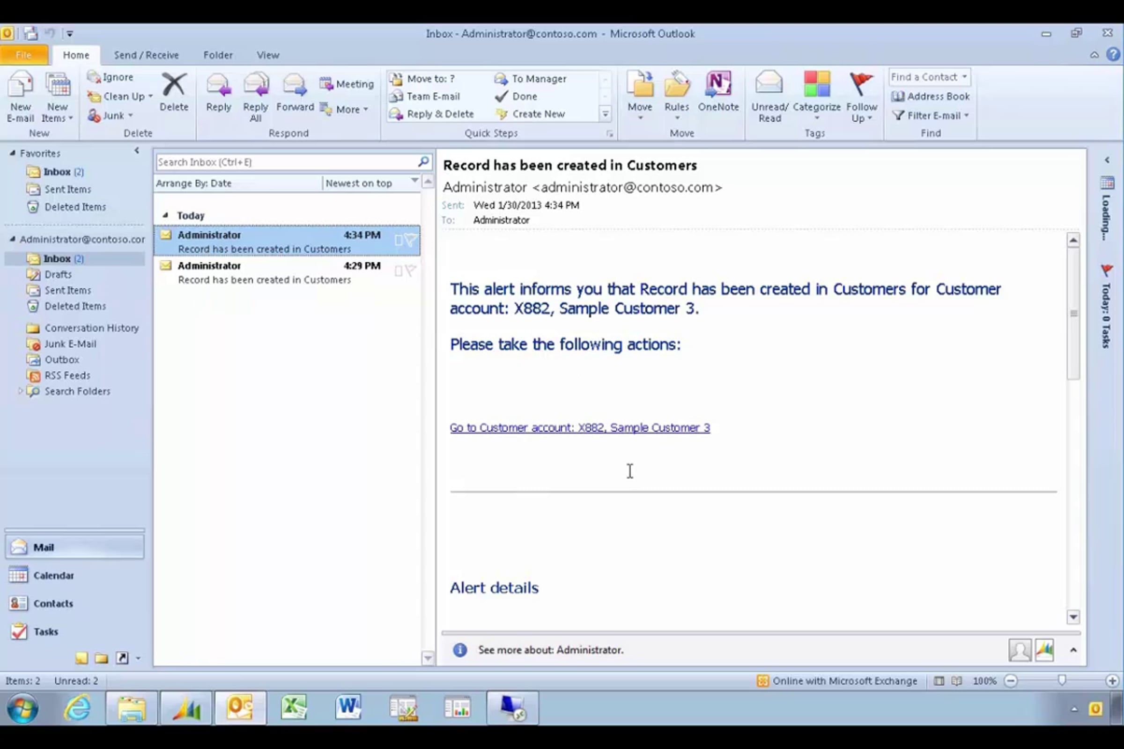
Task: Expand the Search Folders tree item
Action: 20,391
